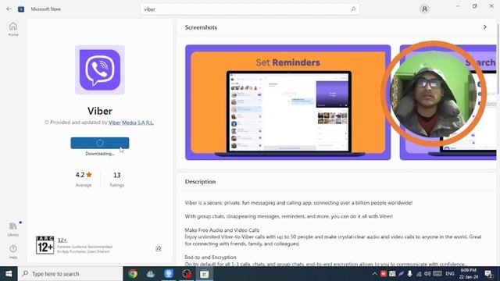This screenshot has width=500, height=281.
Task: Click the taskbar search box
Action: pyautogui.click(x=70, y=274)
